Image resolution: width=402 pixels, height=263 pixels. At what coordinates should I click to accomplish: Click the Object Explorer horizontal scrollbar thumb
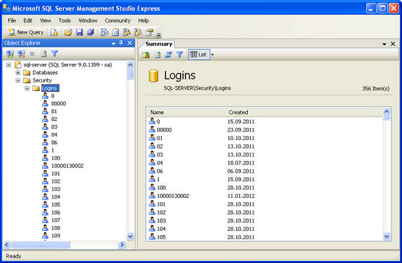pos(41,245)
